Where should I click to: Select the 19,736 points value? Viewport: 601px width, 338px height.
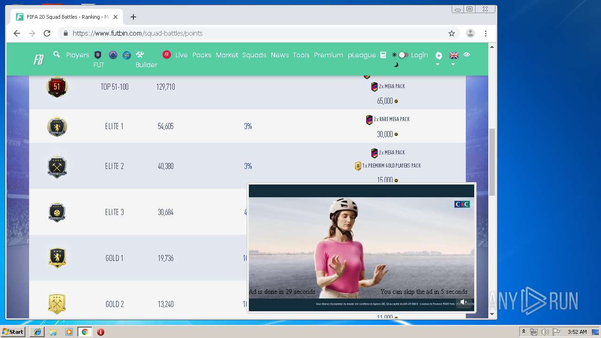(x=166, y=258)
